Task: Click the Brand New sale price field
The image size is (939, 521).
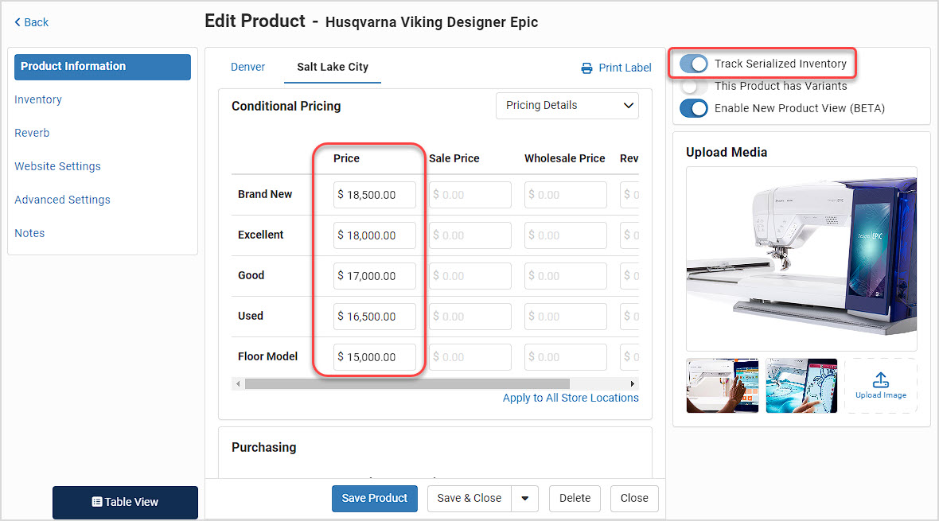Action: pyautogui.click(x=470, y=195)
